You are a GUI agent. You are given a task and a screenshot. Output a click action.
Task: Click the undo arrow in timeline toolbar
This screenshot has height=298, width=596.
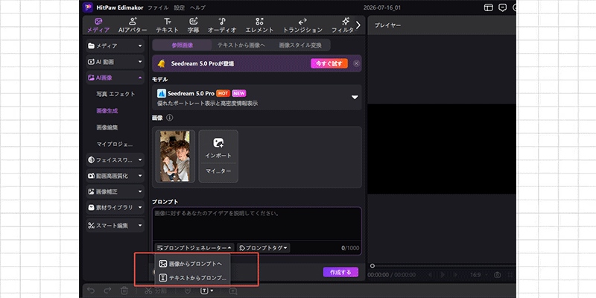point(90,291)
